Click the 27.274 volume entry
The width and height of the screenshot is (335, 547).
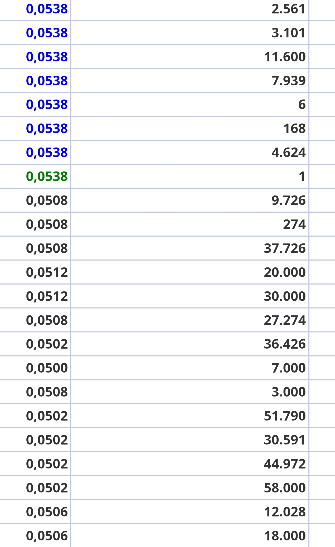tap(285, 320)
